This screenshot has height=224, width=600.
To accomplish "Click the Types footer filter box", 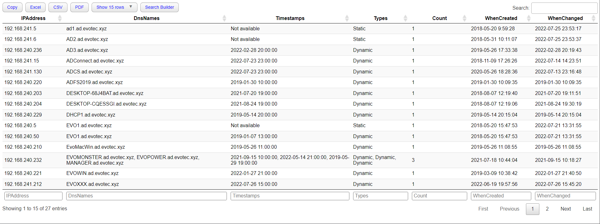I will [x=380, y=196].
